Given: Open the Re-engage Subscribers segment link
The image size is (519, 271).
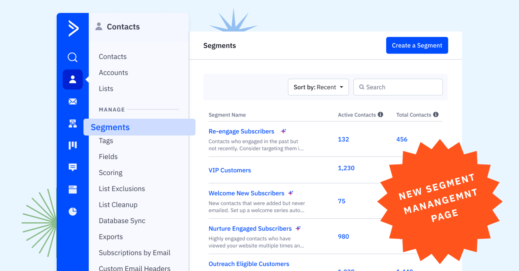Looking at the screenshot, I should click(x=241, y=131).
